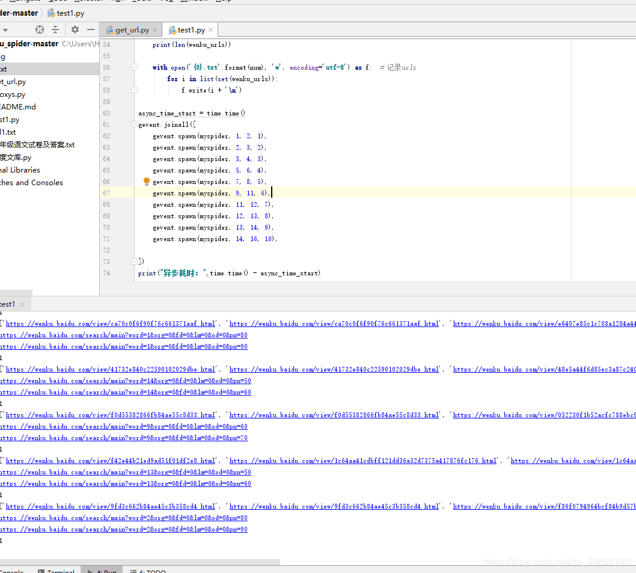Select the 1.txt file in the tree
The image size is (636, 573).
point(8,132)
